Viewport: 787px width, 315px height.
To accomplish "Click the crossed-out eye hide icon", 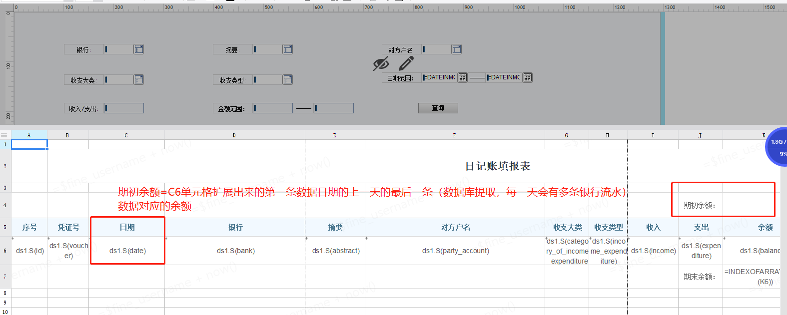I will (x=381, y=63).
